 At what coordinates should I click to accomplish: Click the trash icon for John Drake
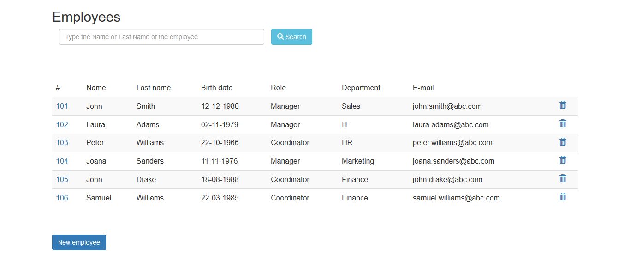point(563,178)
